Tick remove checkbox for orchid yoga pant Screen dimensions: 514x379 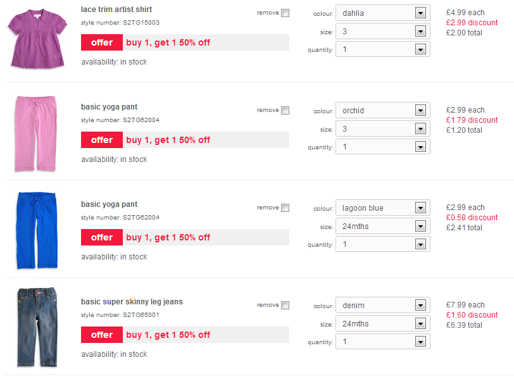click(x=285, y=110)
